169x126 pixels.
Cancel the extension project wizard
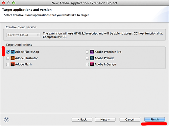coord(130,119)
